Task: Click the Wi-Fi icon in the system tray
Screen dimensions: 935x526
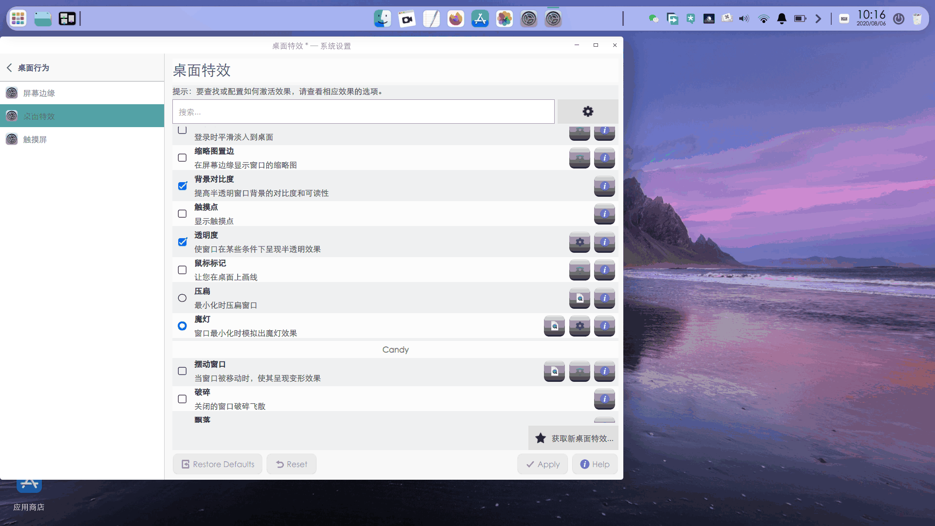Action: coord(763,19)
